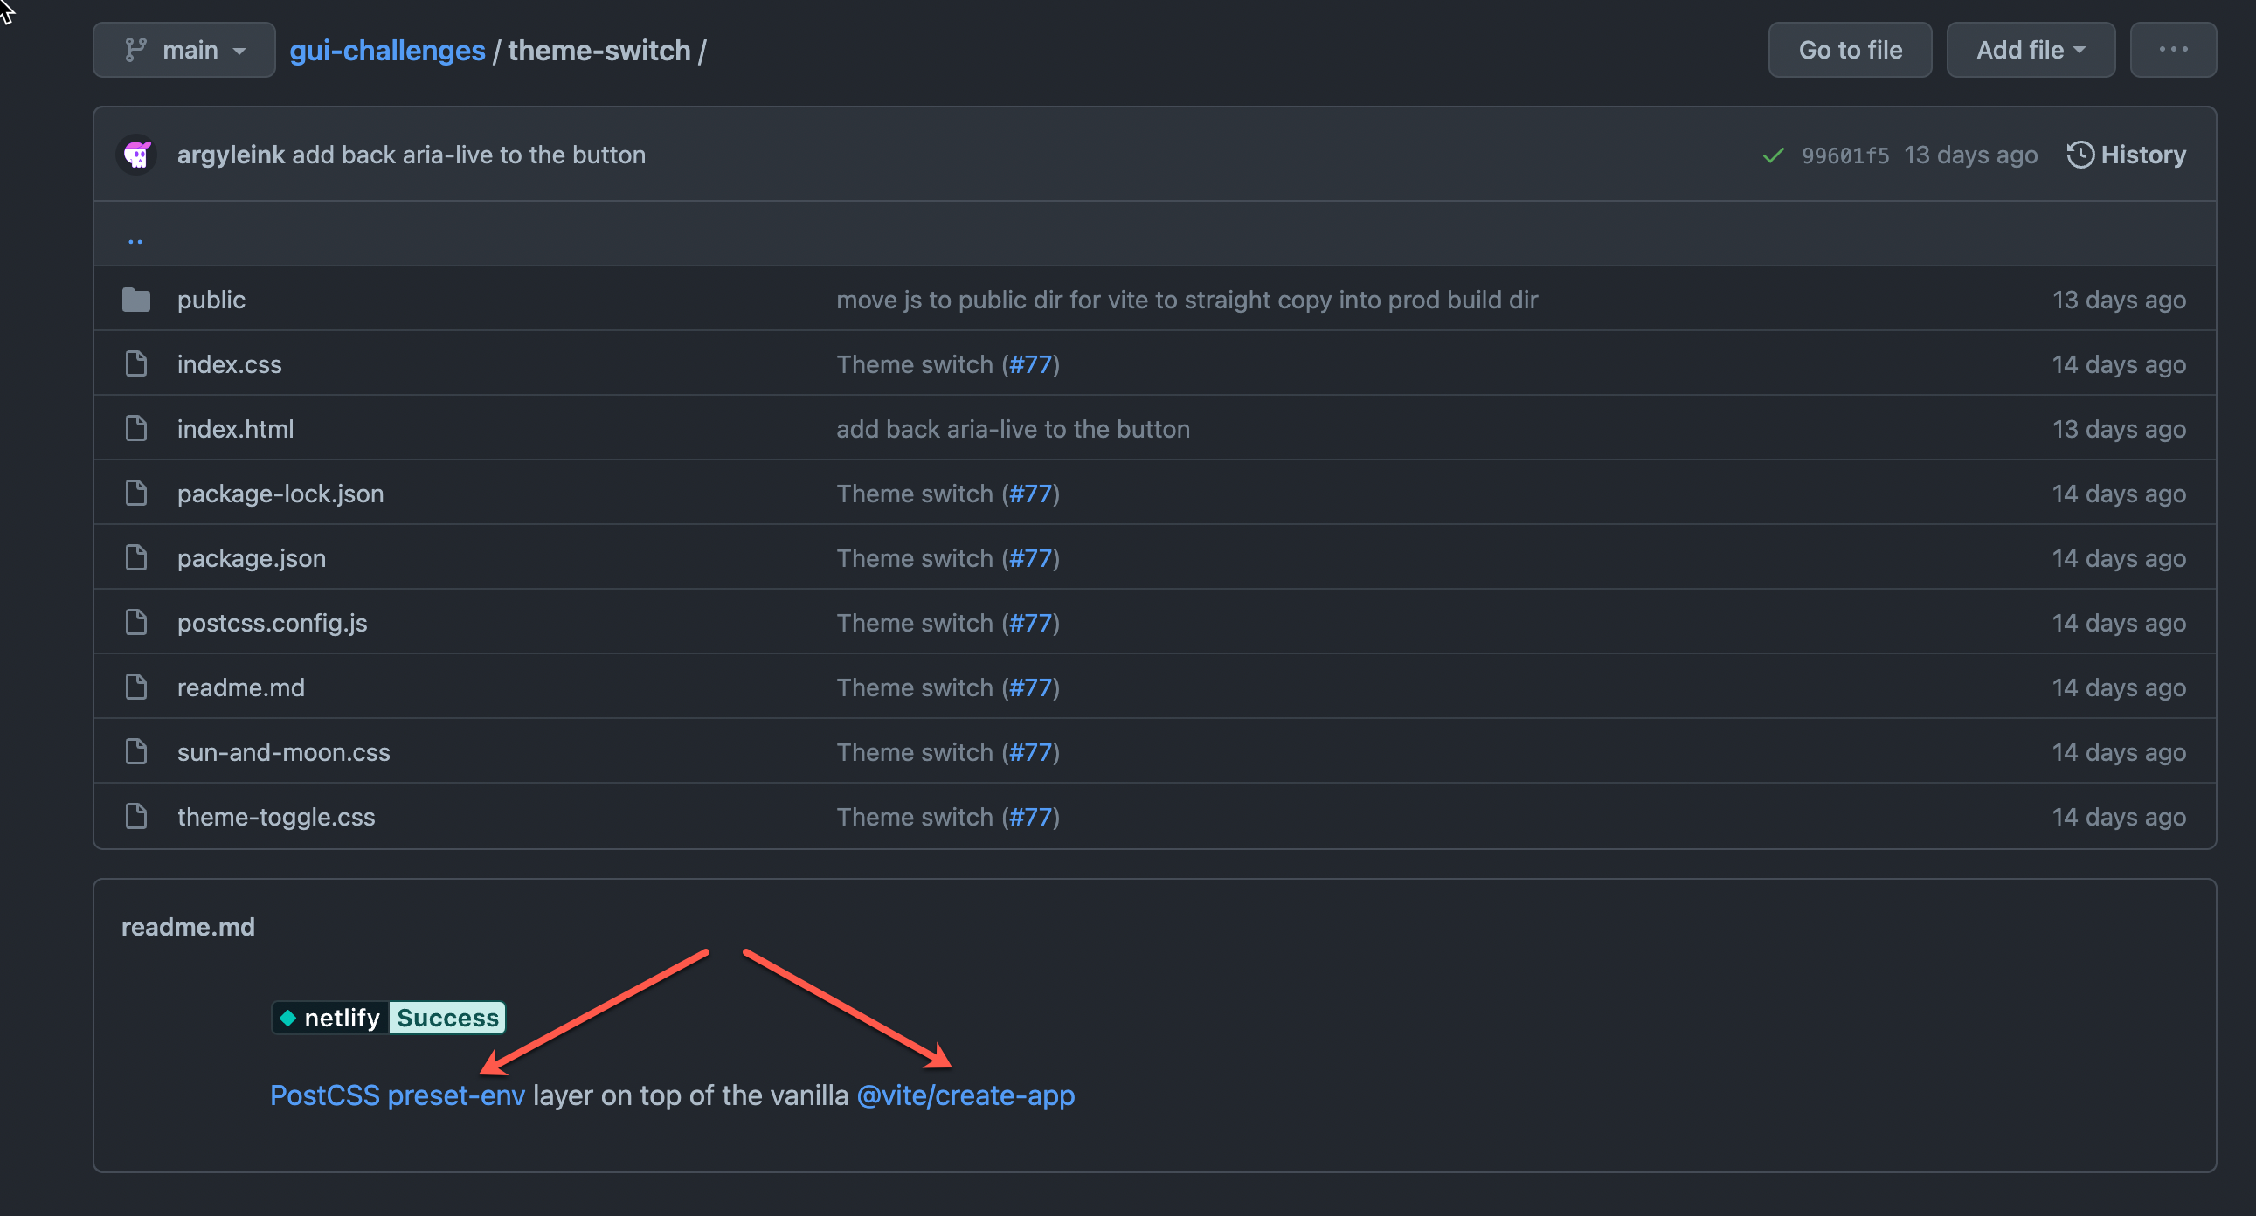
Task: Click the netlify diamond logo badge
Action: tap(288, 1018)
